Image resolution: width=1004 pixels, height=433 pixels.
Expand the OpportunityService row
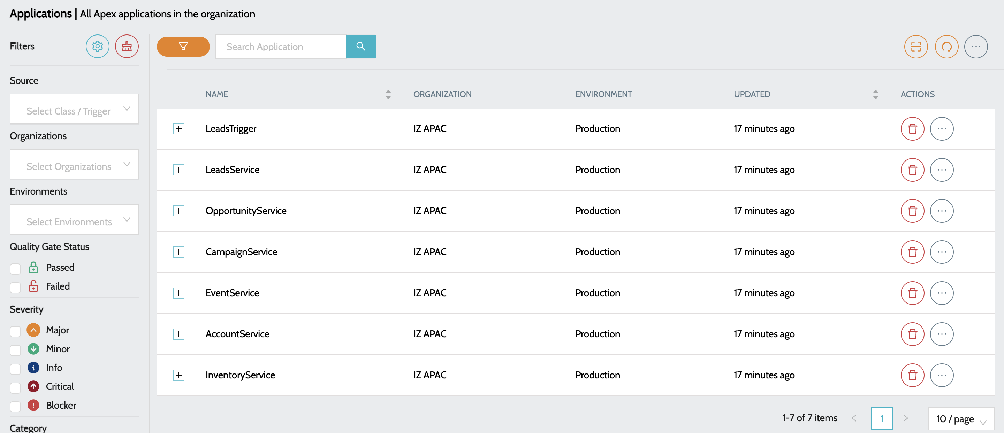coord(178,211)
